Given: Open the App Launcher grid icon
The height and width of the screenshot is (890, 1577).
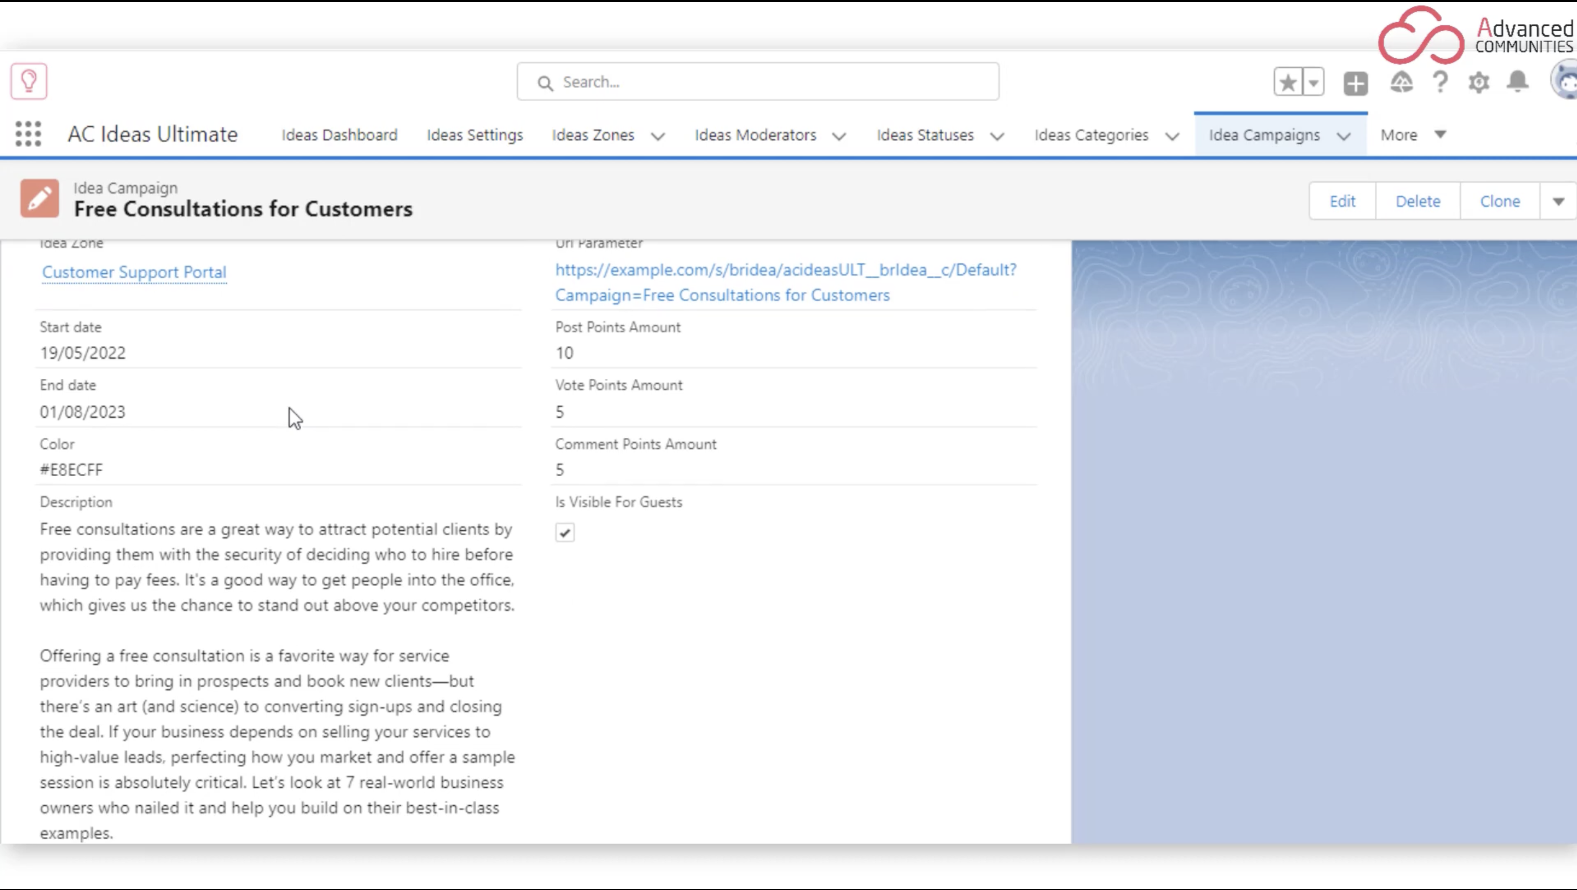Looking at the screenshot, I should (28, 134).
